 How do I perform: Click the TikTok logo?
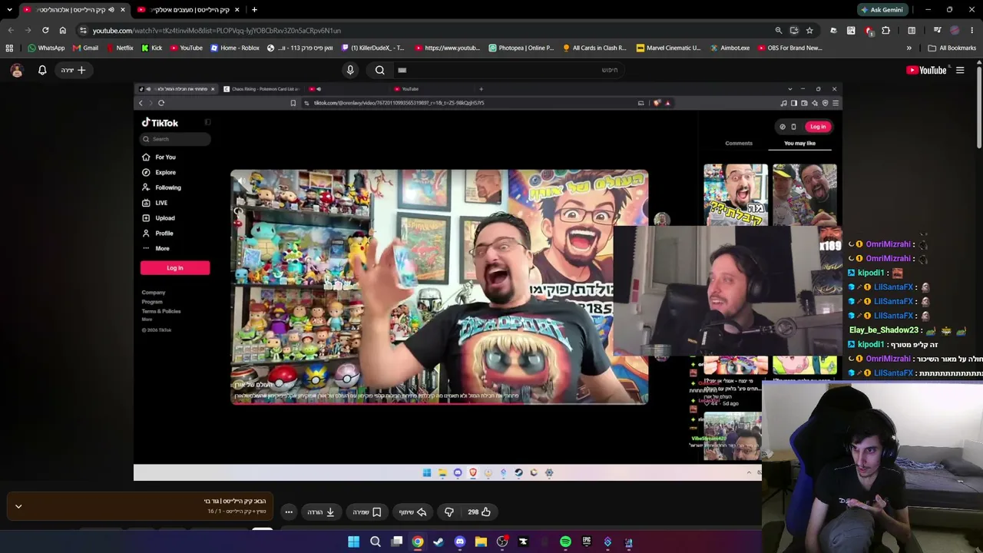(x=160, y=123)
